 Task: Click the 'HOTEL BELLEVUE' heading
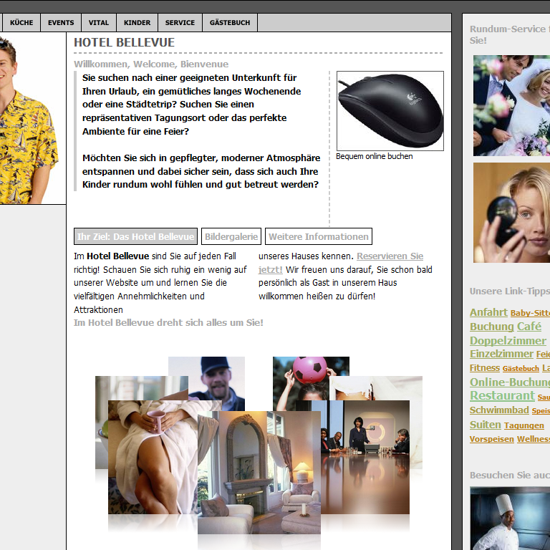[x=124, y=42]
